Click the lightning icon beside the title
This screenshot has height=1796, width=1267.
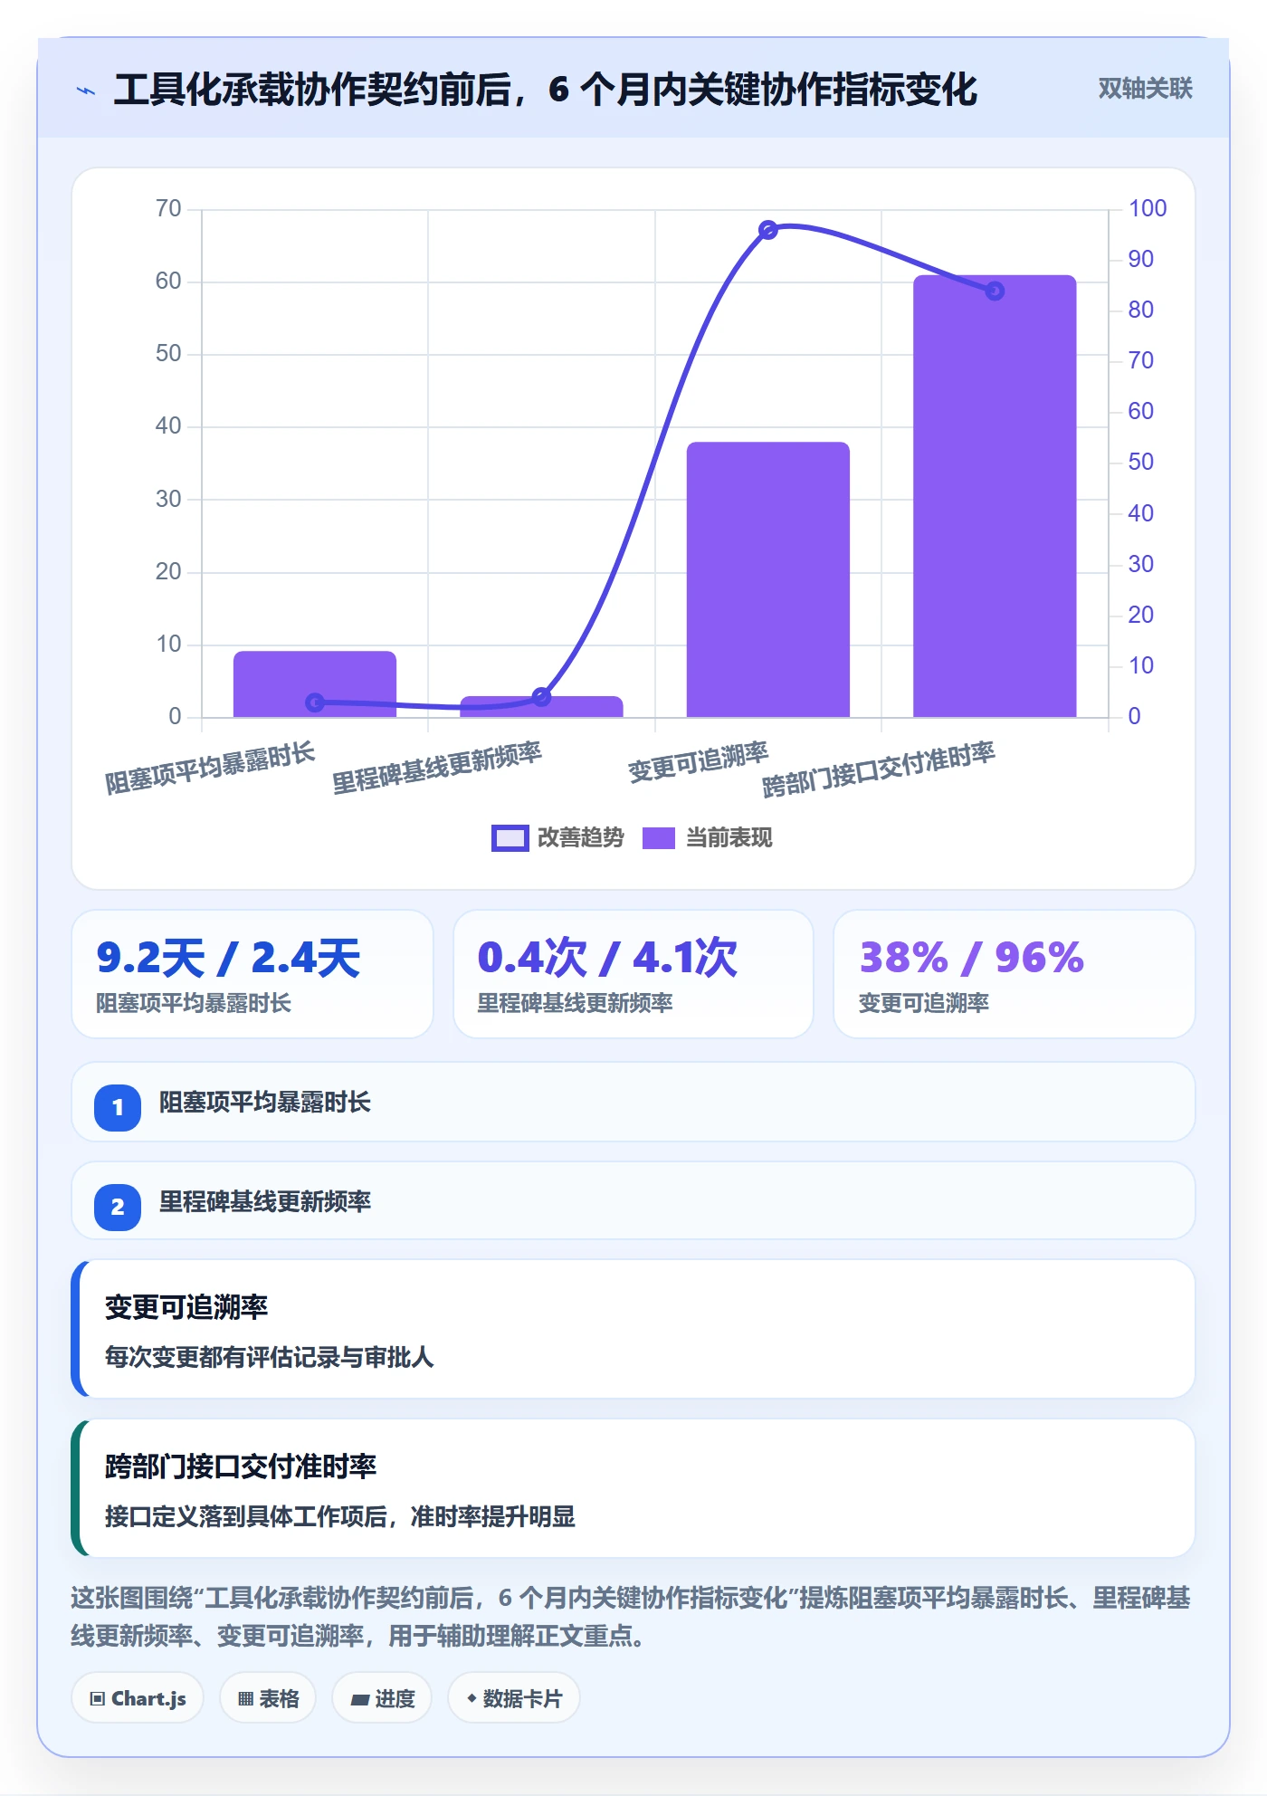coord(86,91)
